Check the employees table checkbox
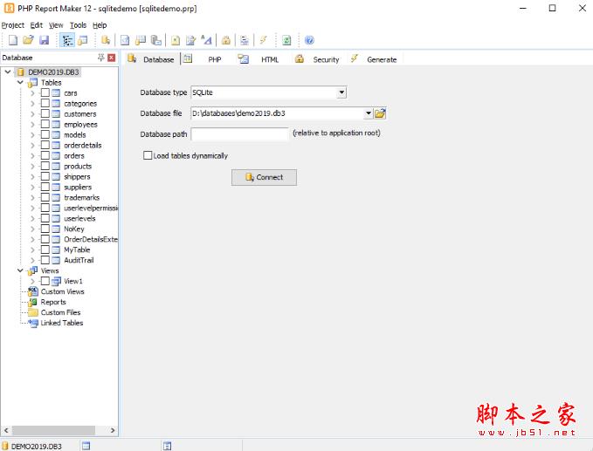Viewport: 593px width, 451px height. coord(45,124)
